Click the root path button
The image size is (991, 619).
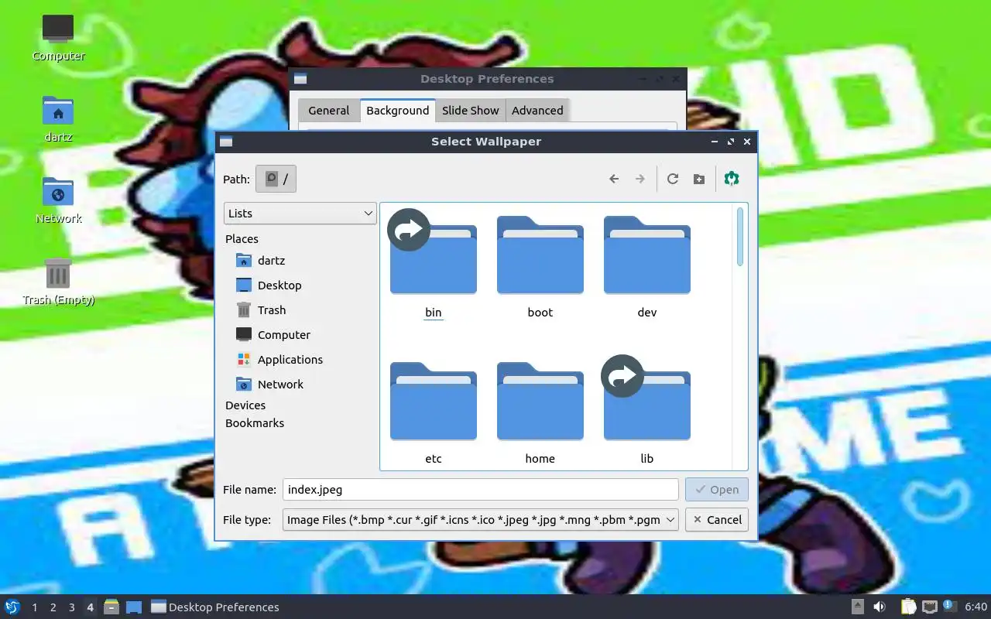[x=276, y=179]
